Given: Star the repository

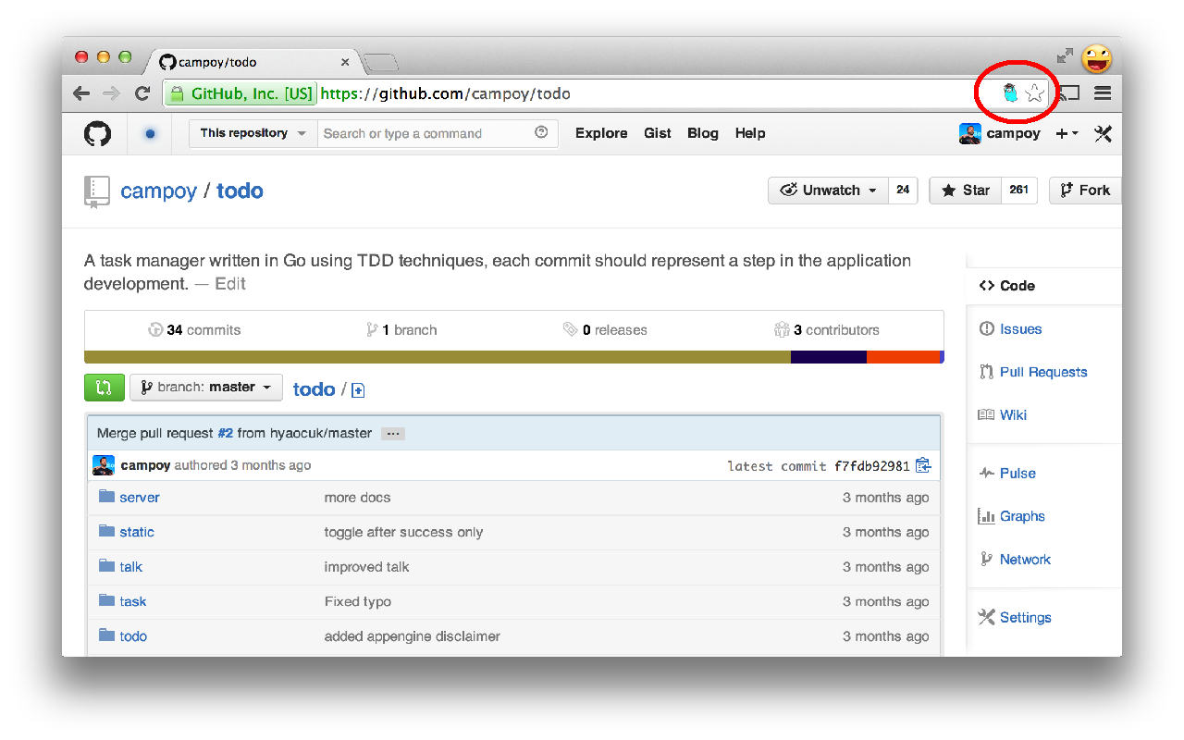Looking at the screenshot, I should (965, 191).
